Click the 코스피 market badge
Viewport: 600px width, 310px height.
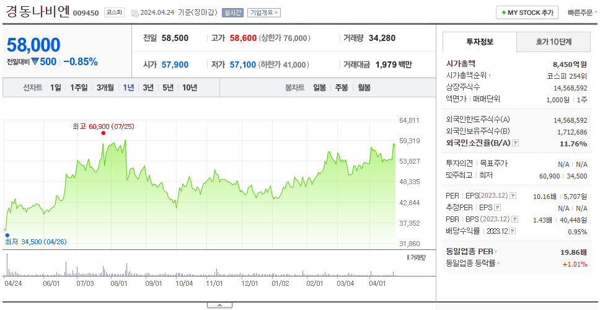click(x=115, y=12)
